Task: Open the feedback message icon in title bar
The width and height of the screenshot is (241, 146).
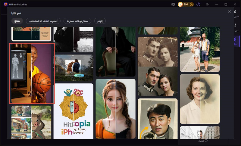Action: [173, 4]
